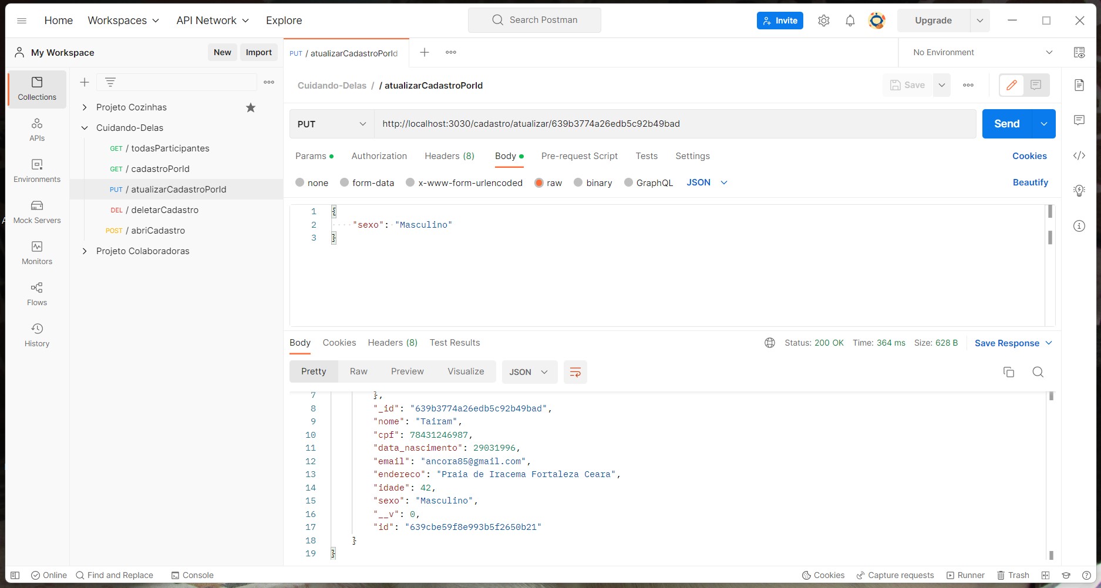This screenshot has width=1101, height=588.
Task: Copy the response body
Action: [x=1009, y=372]
